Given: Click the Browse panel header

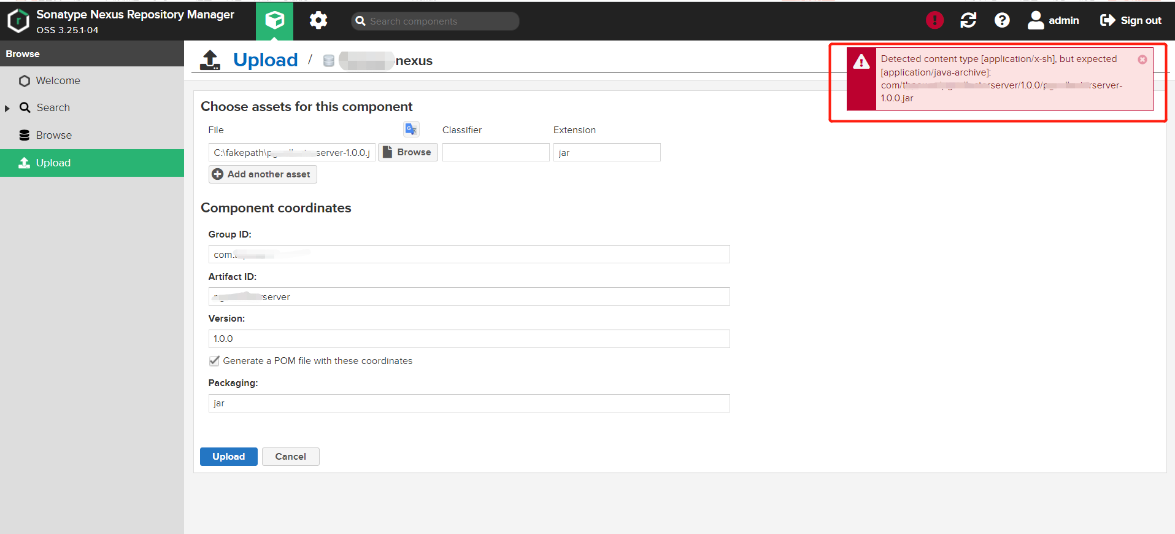Looking at the screenshot, I should point(92,54).
